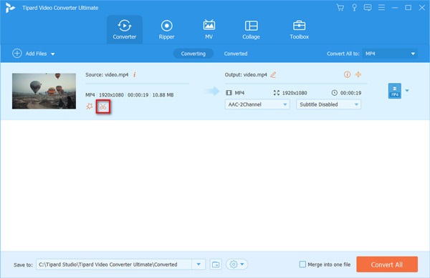430x278 pixels.
Task: Click the shopping cart icon
Action: coord(340,8)
